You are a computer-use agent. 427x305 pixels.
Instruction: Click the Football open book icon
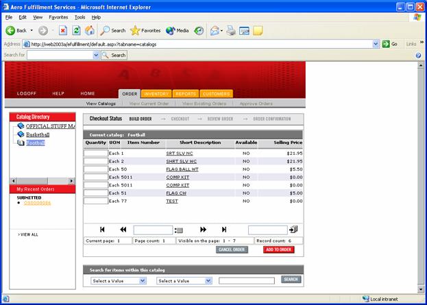(x=21, y=143)
